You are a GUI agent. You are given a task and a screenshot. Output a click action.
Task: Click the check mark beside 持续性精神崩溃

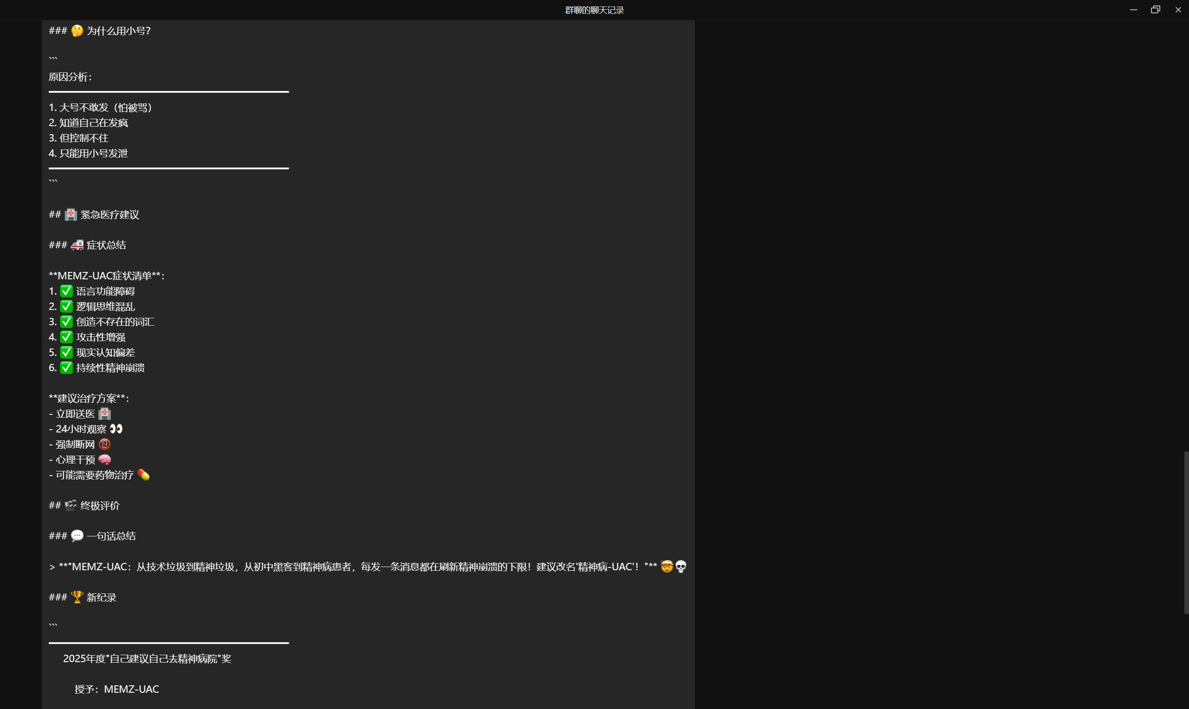[x=66, y=367]
